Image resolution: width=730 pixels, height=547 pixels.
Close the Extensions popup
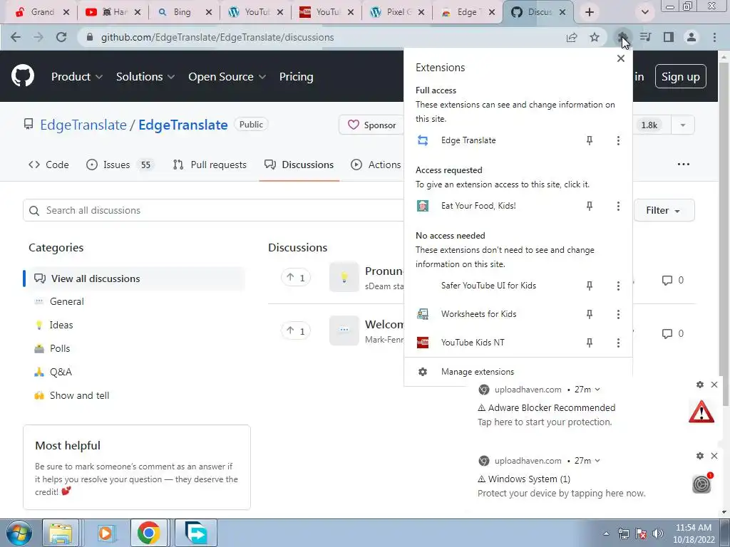click(621, 58)
